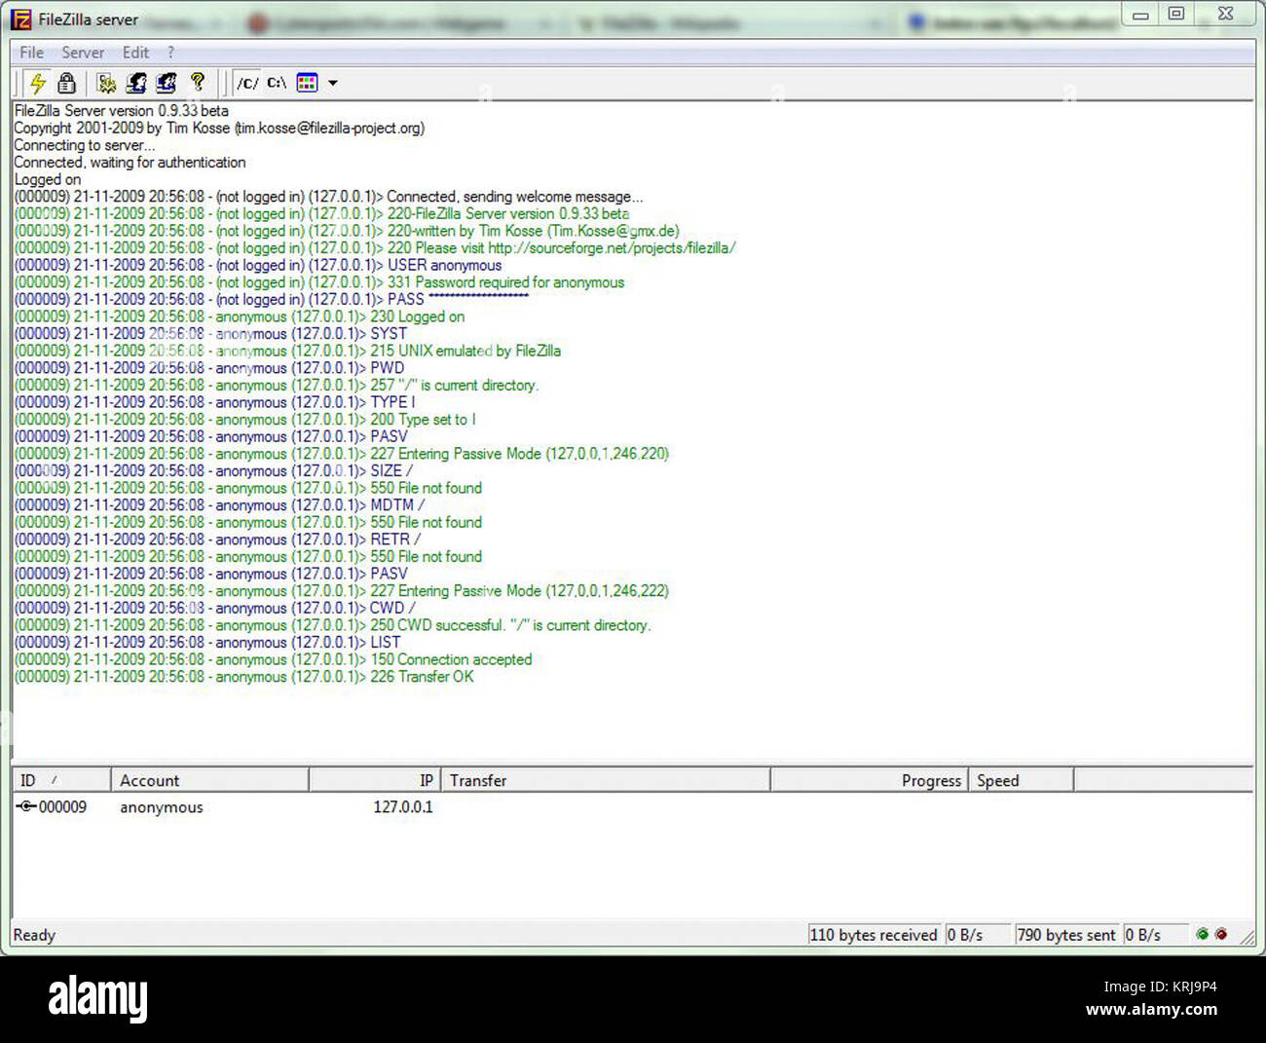Expand the dropdown arrow next to grid icon
The width and height of the screenshot is (1266, 1043).
pyautogui.click(x=333, y=83)
